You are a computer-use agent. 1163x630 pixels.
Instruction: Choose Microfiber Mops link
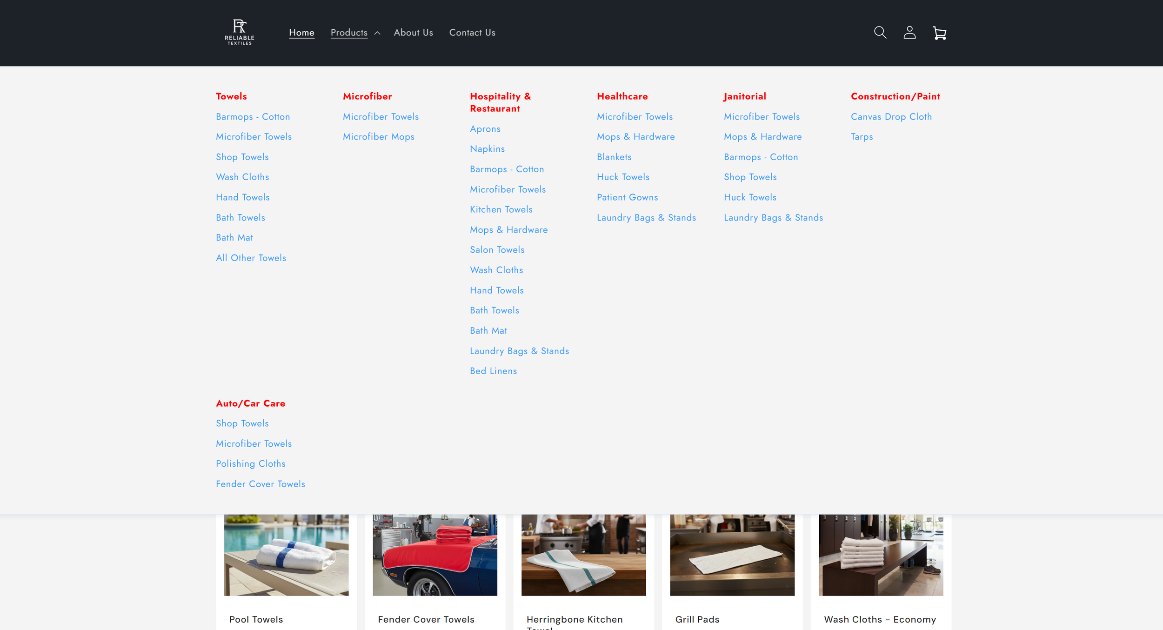(x=378, y=137)
